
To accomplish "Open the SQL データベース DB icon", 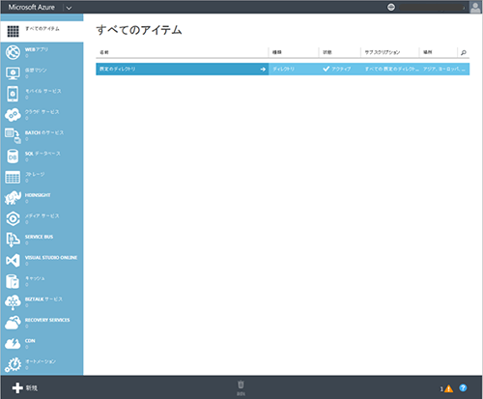I will [13, 157].
